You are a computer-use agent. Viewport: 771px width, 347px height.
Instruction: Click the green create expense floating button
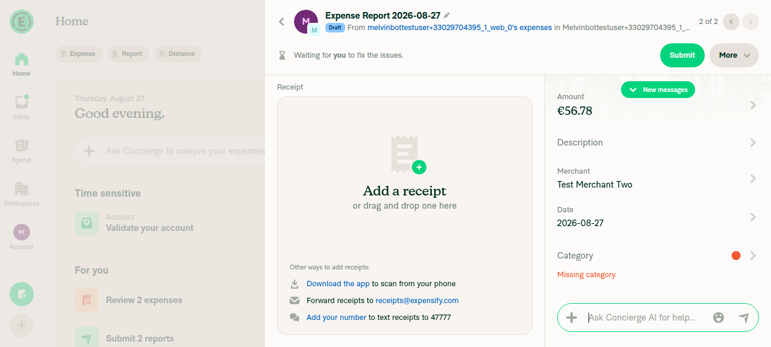22,294
